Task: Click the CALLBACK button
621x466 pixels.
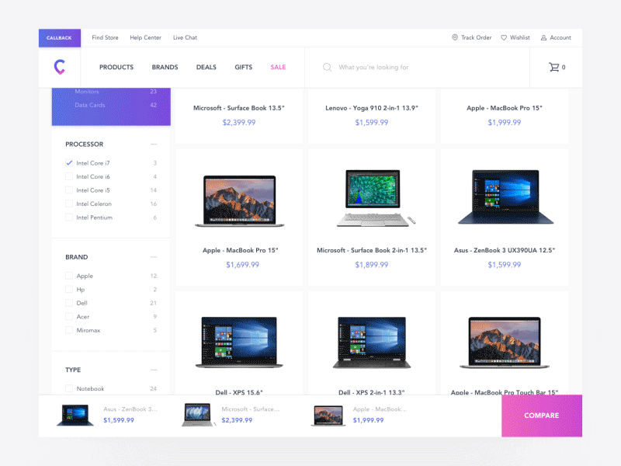Action: pos(59,37)
